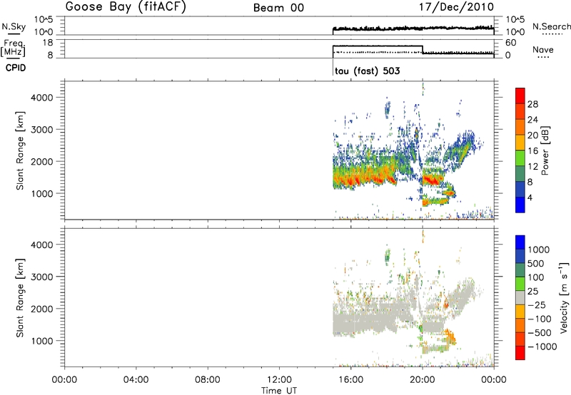Screen dimensions: 571x395
Task: Click the 'tau (fast) 503' CPID text
Action: coord(367,71)
